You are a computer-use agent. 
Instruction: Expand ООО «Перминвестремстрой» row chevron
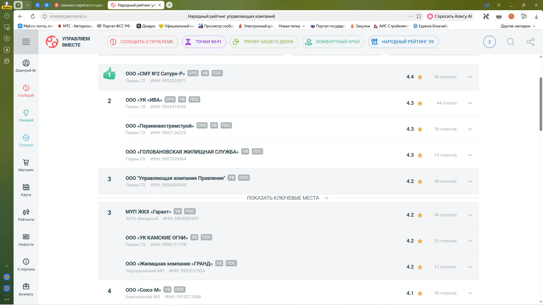click(x=470, y=129)
